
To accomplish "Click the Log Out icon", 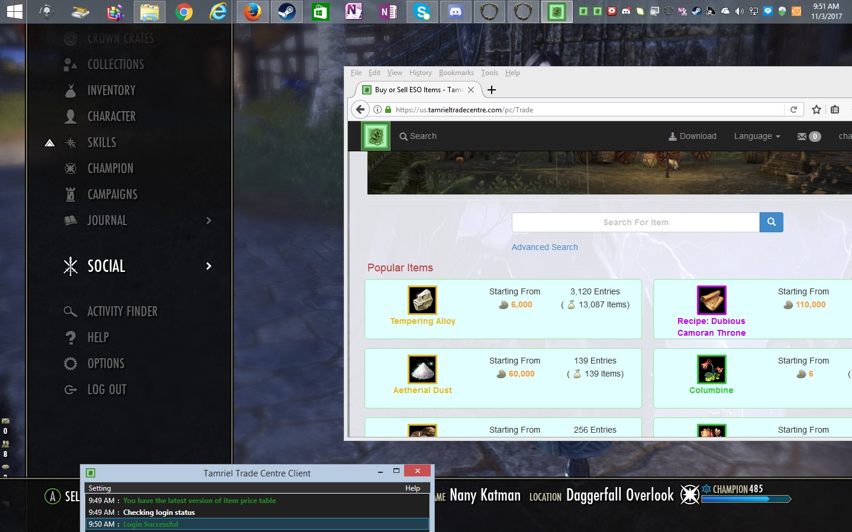I will 70,390.
